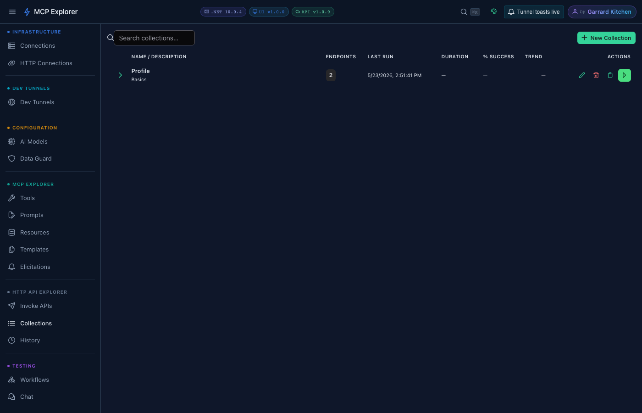This screenshot has width=642, height=413.
Task: Click the endpoints count badge 2
Action: pyautogui.click(x=331, y=75)
